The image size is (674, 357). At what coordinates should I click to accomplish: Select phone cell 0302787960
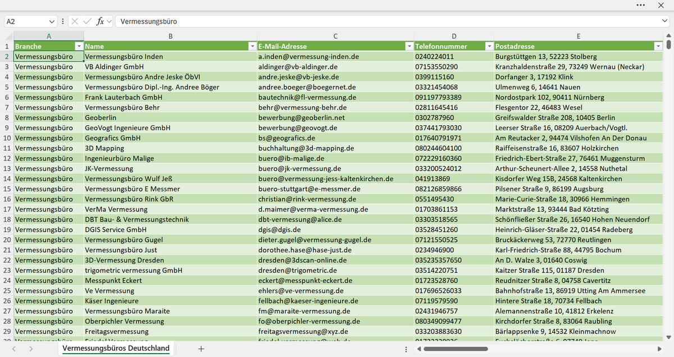(454, 118)
